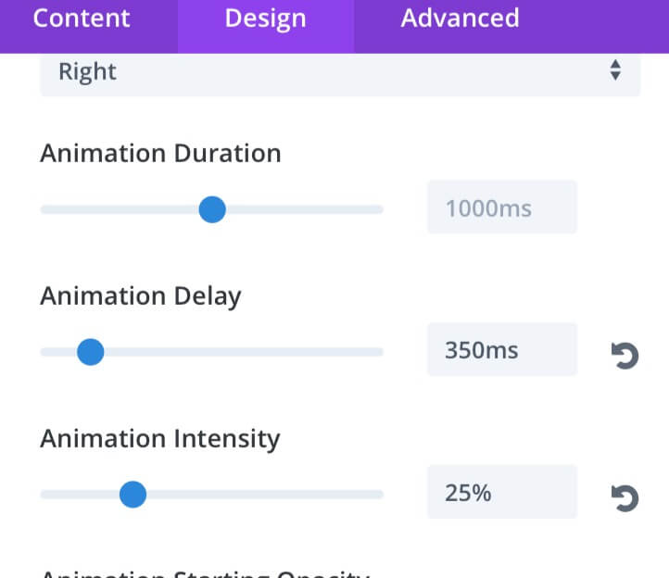This screenshot has width=669, height=578.
Task: Reset the Animation Delay value
Action: 625,355
